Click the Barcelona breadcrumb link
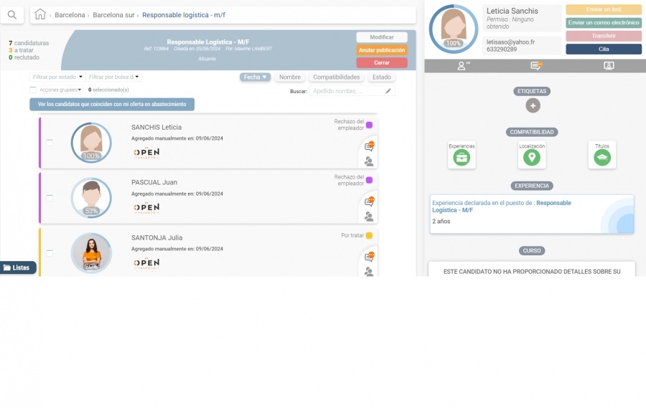646x408 pixels. (70, 15)
